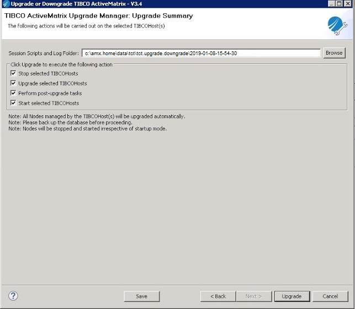Viewport: 355px width, 309px height.
Task: Click note 'Please back up the database' text
Action: click(71, 122)
